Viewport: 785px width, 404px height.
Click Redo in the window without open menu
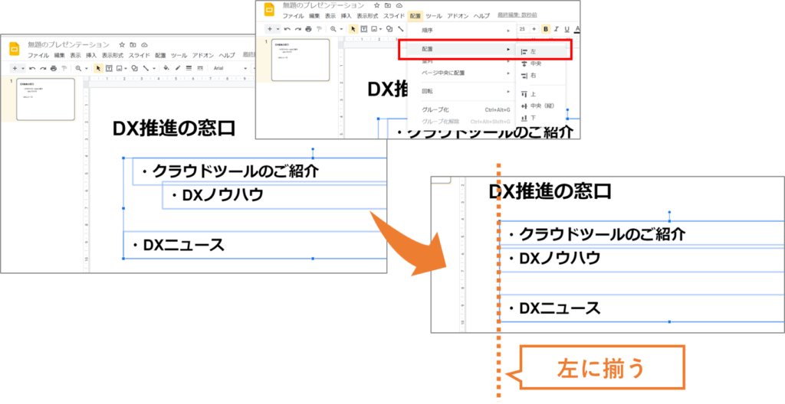pos(43,68)
